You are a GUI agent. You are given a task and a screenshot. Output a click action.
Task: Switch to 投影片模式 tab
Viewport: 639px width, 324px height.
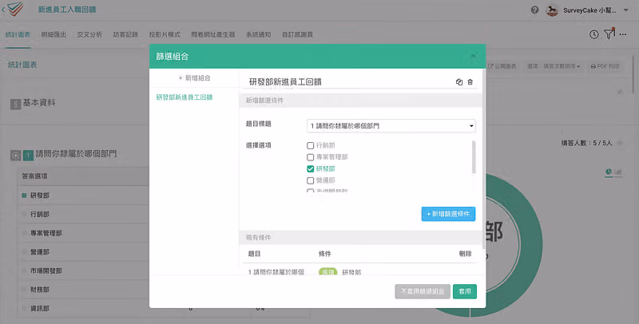point(165,34)
